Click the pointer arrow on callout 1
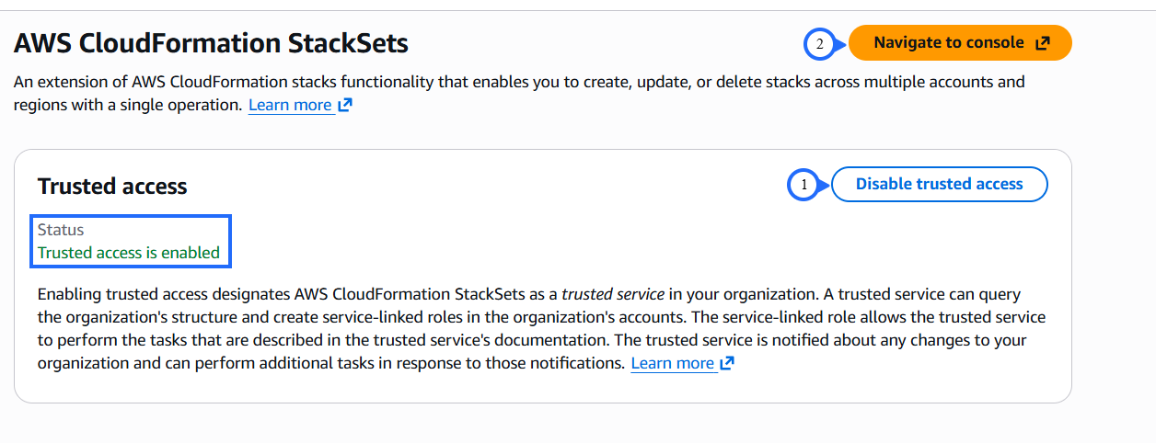This screenshot has width=1156, height=443. (x=825, y=185)
